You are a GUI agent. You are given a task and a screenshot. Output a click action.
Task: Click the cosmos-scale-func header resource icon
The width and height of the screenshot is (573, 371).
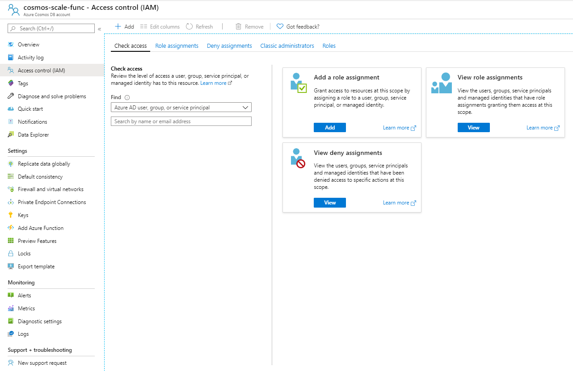[13, 10]
